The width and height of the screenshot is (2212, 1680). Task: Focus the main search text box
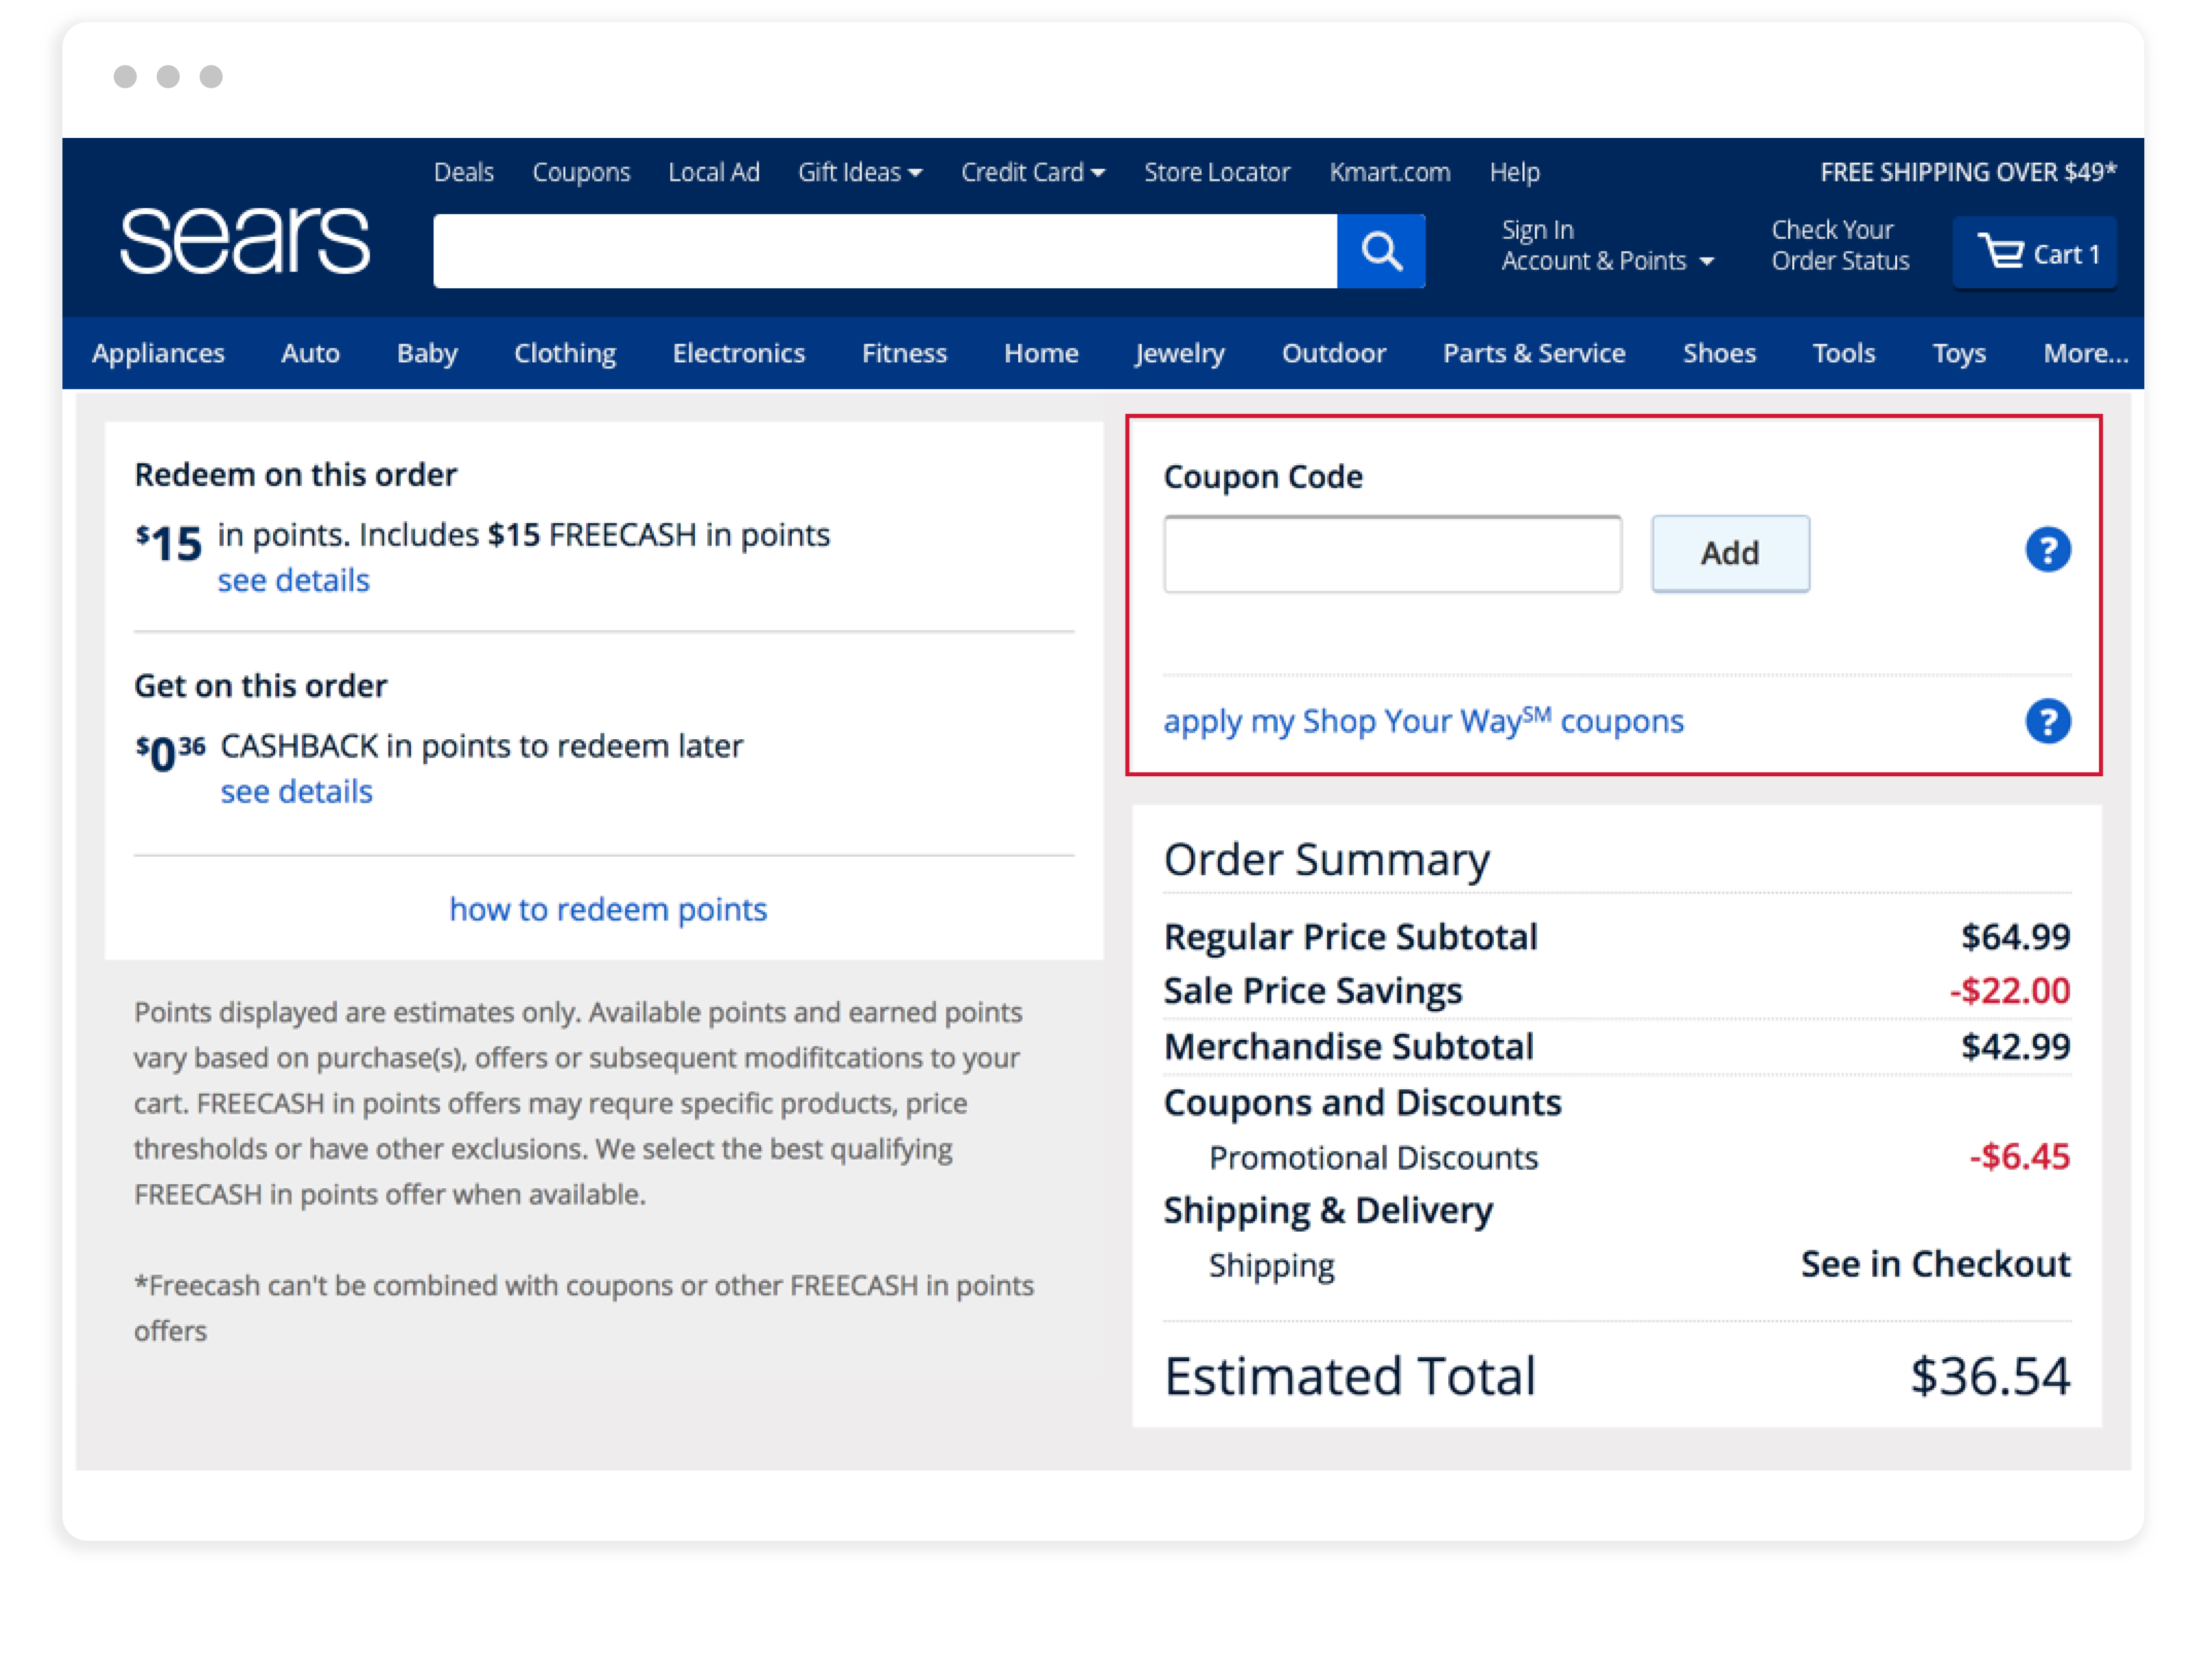click(884, 251)
